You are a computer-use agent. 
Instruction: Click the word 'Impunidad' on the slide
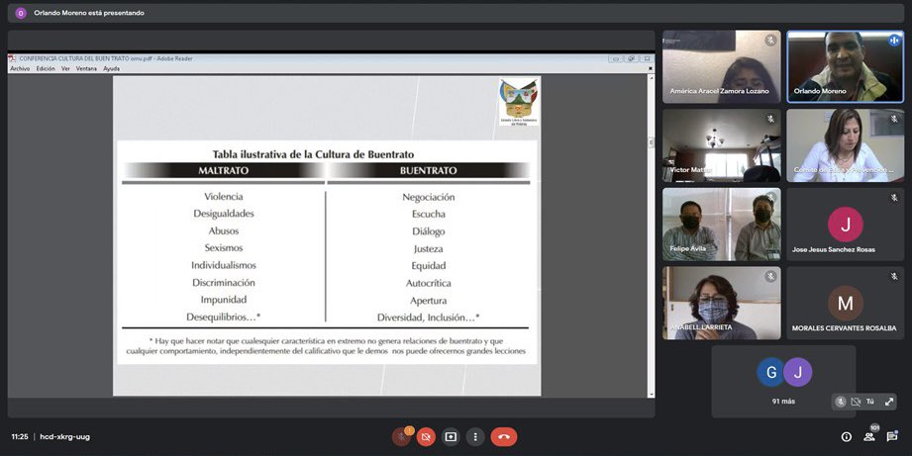tap(224, 300)
